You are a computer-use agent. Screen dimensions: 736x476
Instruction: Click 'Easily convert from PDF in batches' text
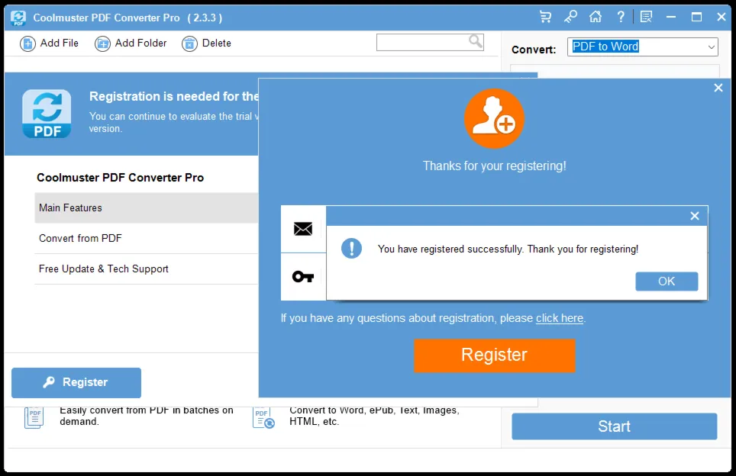click(147, 416)
